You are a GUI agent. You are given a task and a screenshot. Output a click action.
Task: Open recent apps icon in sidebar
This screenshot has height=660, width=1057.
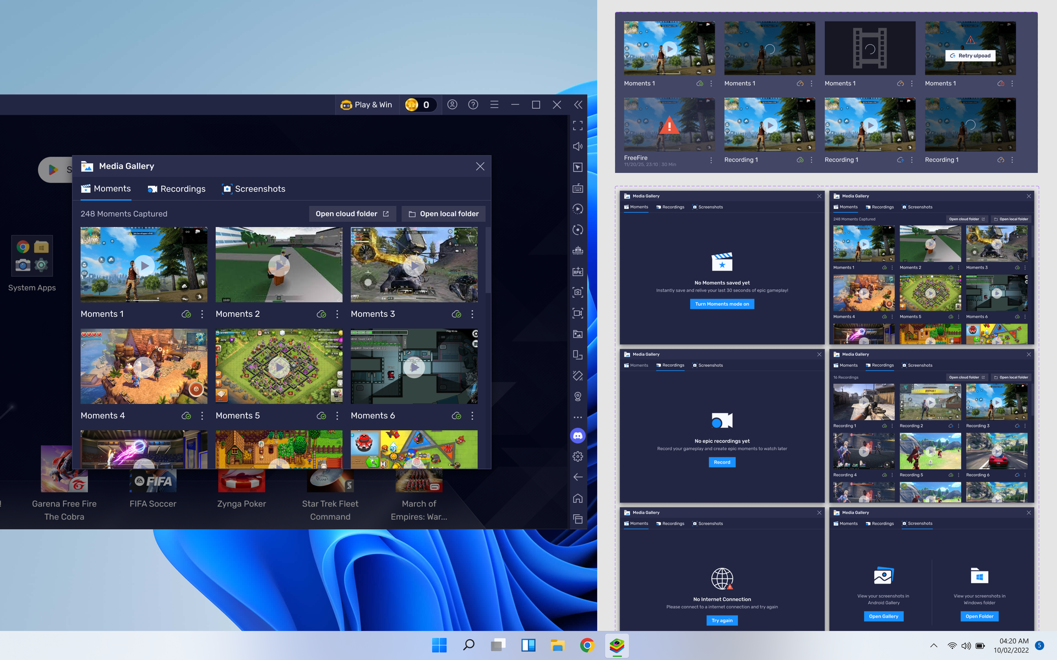[577, 519]
